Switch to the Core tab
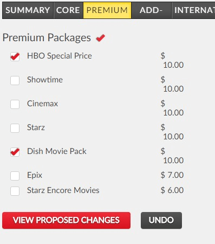Image resolution: width=215 pixels, height=244 pixels. [x=68, y=10]
